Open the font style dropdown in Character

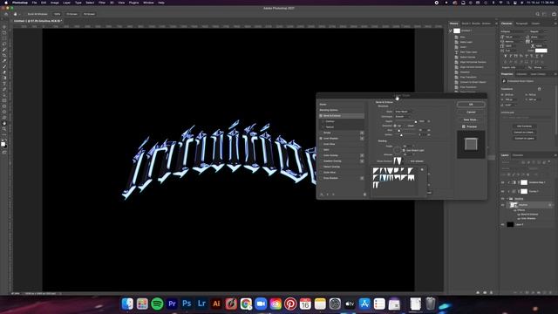538,31
